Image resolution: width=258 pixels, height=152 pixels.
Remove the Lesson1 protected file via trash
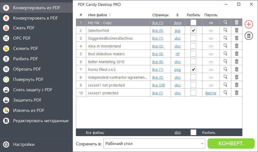[x=237, y=93]
